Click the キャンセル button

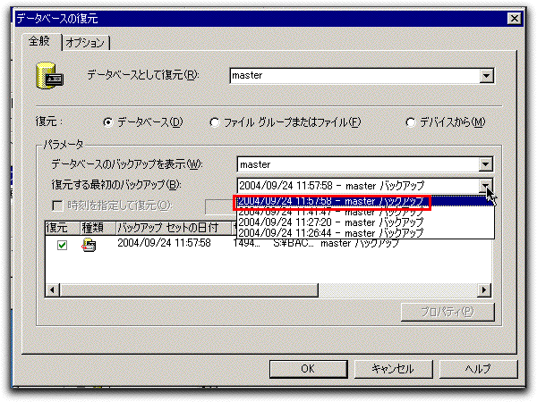(x=393, y=369)
